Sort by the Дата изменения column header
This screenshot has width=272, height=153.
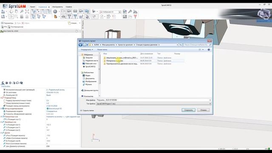tap(147, 54)
